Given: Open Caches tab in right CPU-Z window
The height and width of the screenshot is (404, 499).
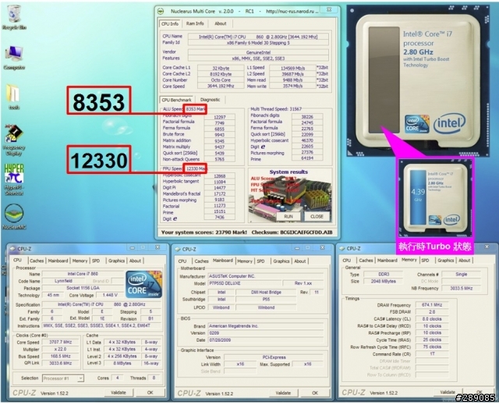Looking at the screenshot, I should click(366, 260).
